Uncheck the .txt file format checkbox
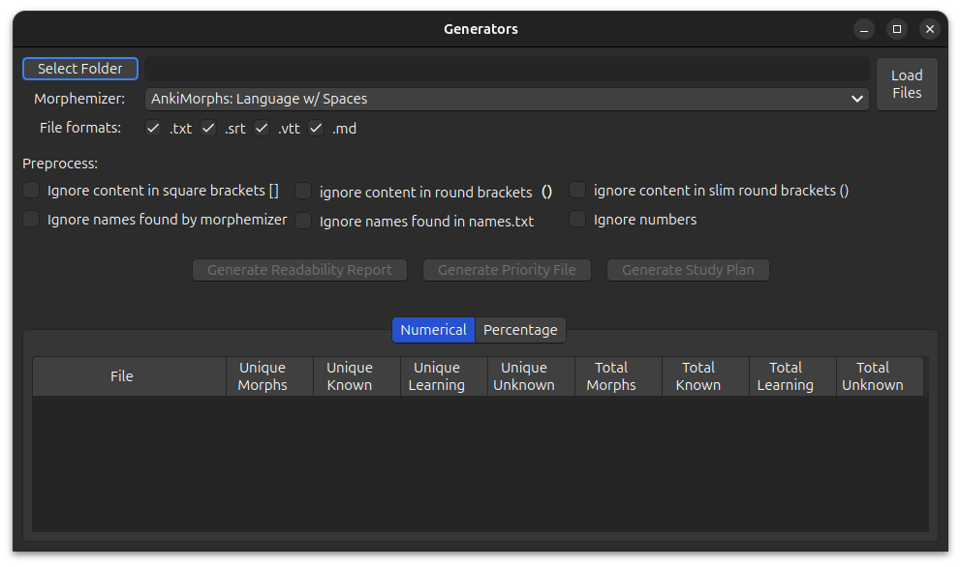This screenshot has width=961, height=567. [x=153, y=128]
